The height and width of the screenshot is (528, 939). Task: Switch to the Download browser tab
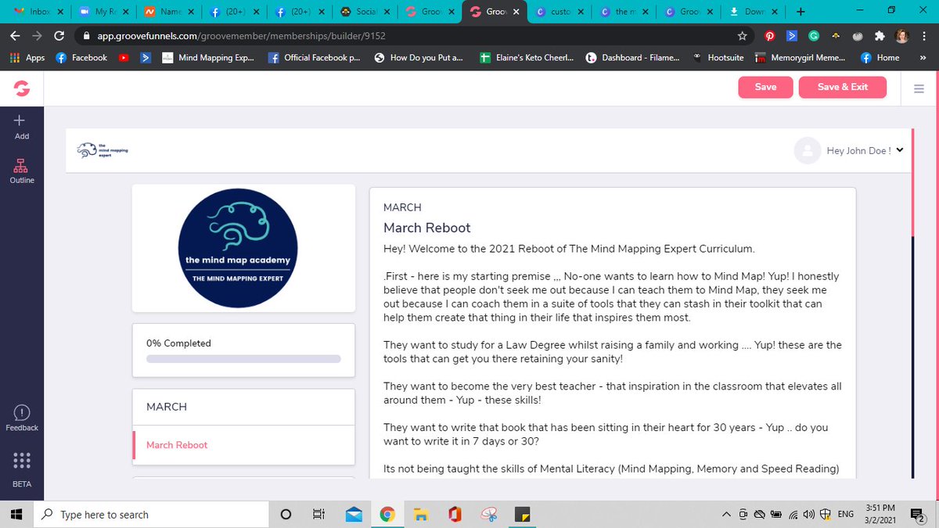752,12
